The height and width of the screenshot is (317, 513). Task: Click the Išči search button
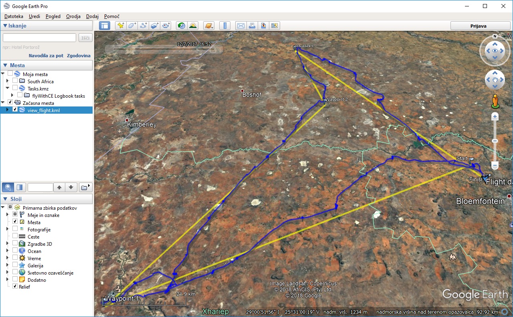[85, 38]
